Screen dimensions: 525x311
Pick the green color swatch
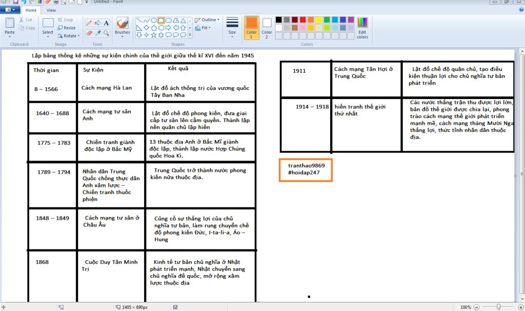click(327, 20)
